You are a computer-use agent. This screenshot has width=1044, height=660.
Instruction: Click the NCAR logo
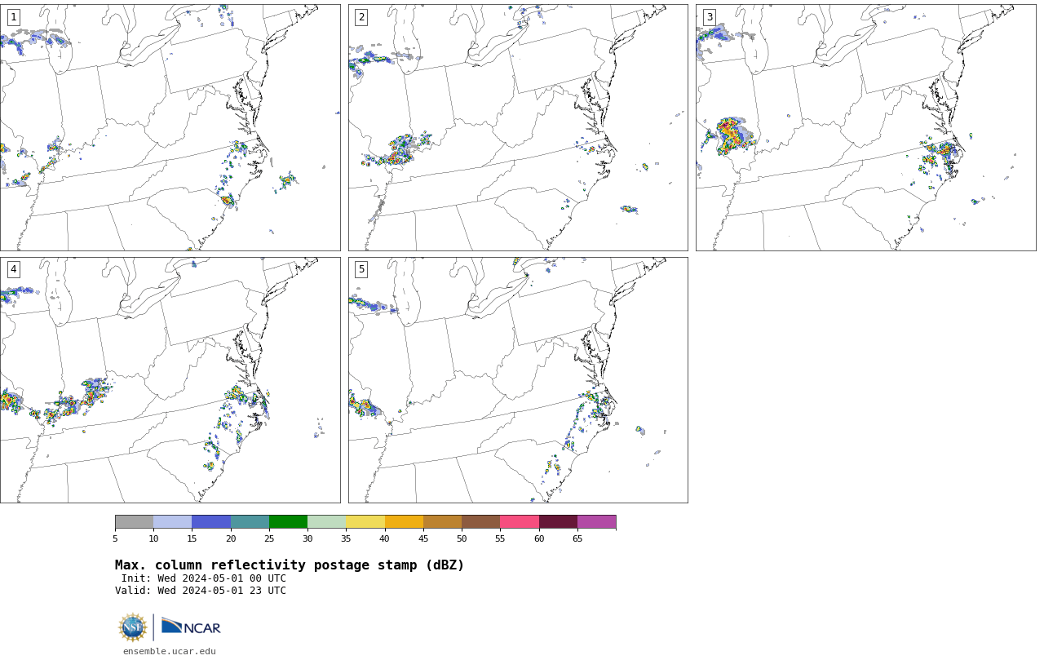pyautogui.click(x=191, y=627)
